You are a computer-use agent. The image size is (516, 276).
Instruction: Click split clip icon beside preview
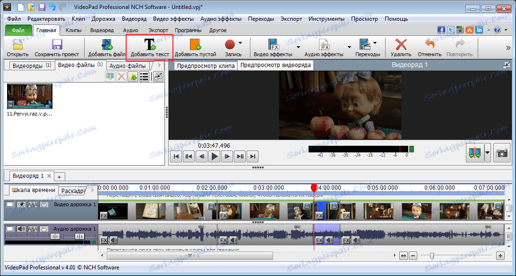(475, 153)
